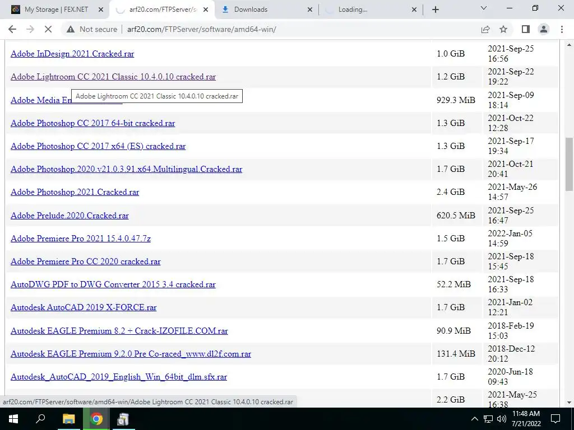Open Autodesk_AutoCAD_2019_English_Win_64bit link
Viewport: 574px width, 430px height.
119,377
